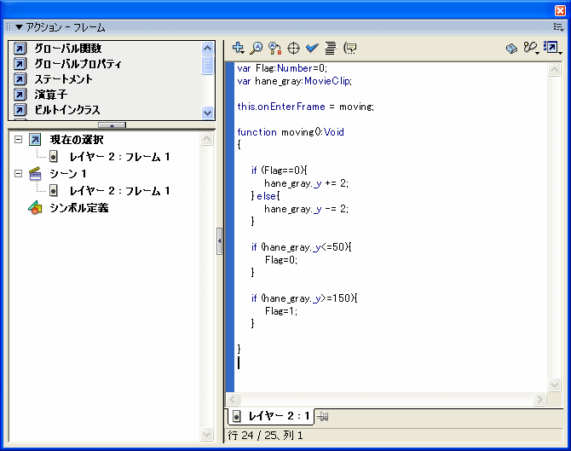This screenshot has height=451, width=571.
Task: Click the line 'if (hane_gray._y>=150){'
Action: 304,298
